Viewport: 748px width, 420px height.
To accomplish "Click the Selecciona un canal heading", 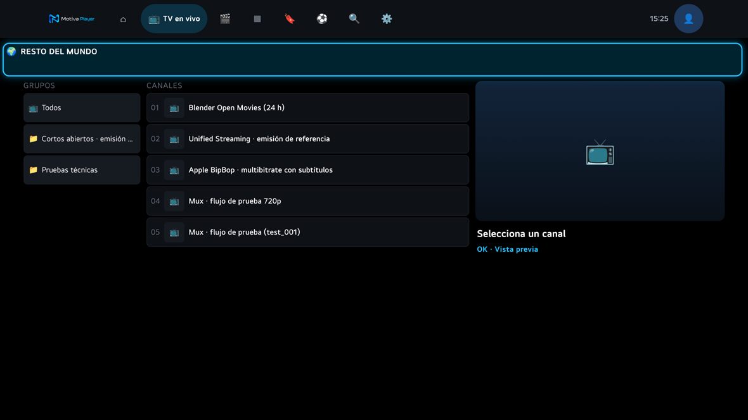I will tap(522, 234).
